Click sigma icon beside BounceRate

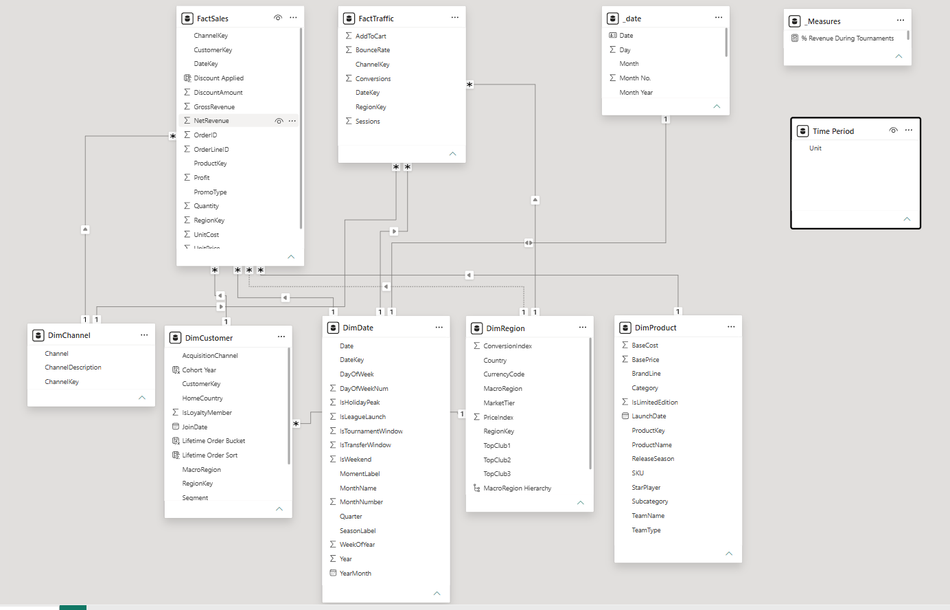click(x=349, y=49)
